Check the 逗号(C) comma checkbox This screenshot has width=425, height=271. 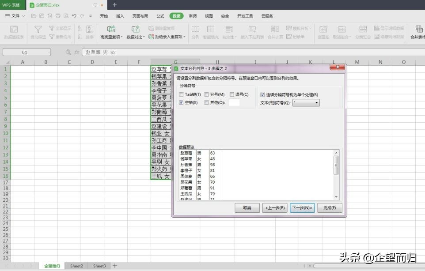coord(232,94)
